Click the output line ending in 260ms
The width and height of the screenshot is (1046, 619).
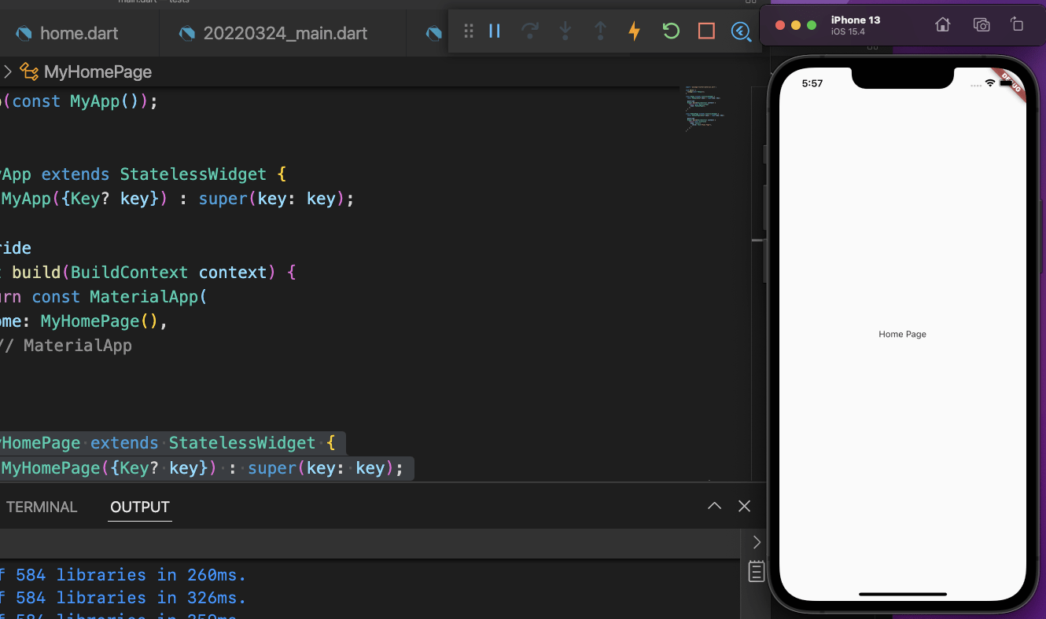point(123,575)
